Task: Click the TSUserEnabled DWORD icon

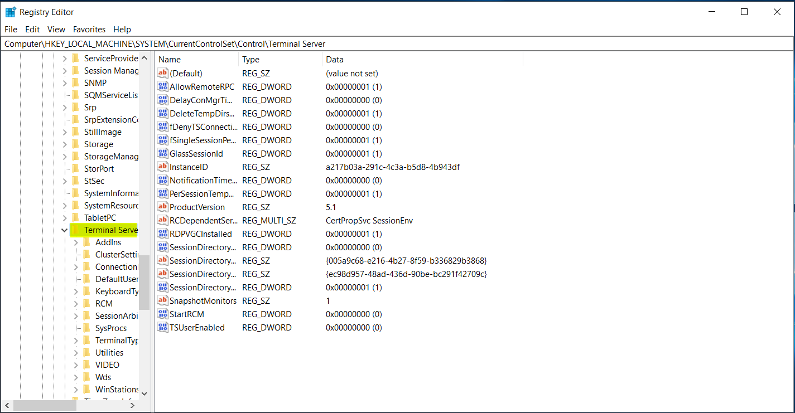Action: point(163,328)
